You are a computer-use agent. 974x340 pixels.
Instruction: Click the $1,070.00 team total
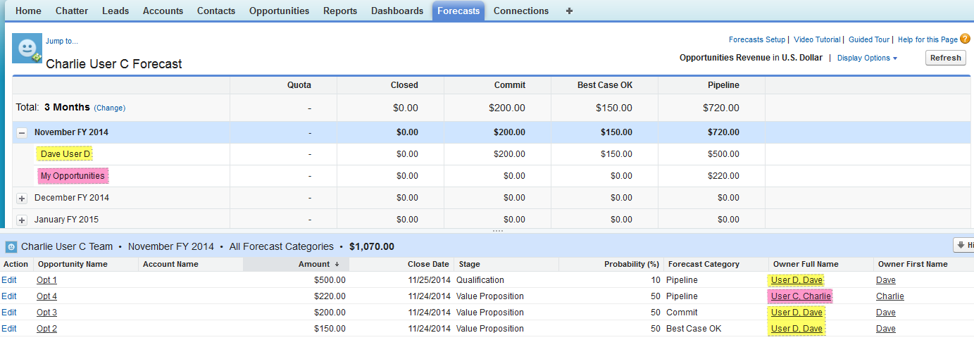click(x=371, y=247)
